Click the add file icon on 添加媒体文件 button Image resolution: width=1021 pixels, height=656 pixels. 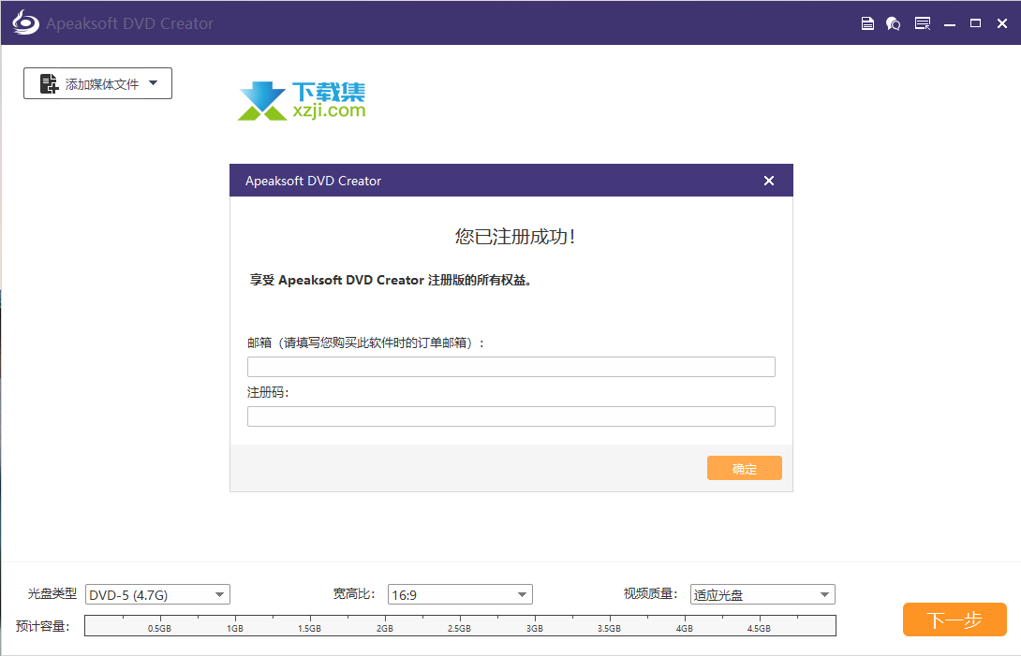click(x=49, y=83)
